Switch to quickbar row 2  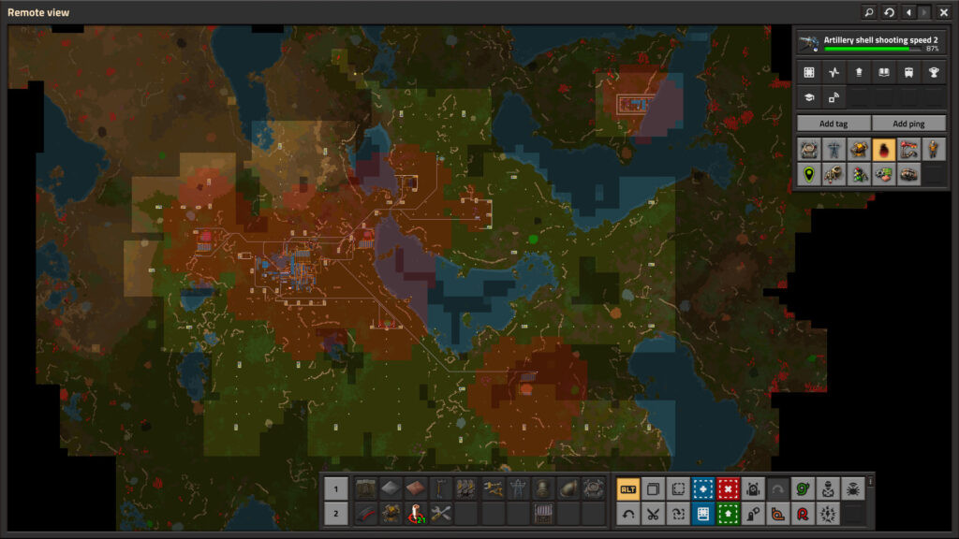[336, 514]
